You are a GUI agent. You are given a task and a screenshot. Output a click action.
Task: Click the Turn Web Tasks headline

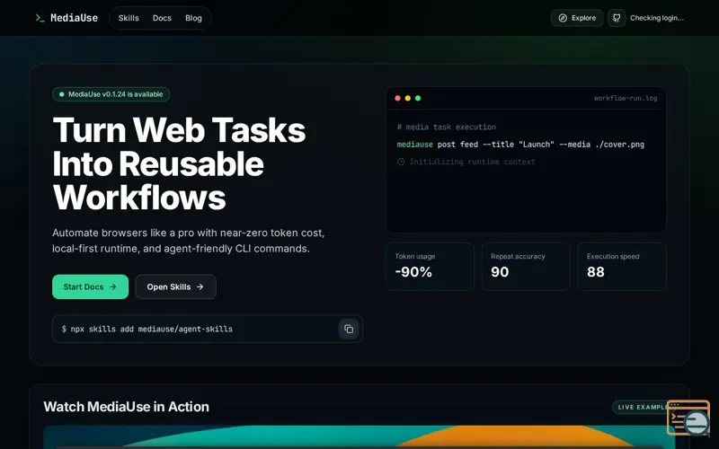pos(179,163)
